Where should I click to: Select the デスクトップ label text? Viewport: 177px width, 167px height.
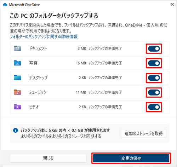[x=38, y=78]
